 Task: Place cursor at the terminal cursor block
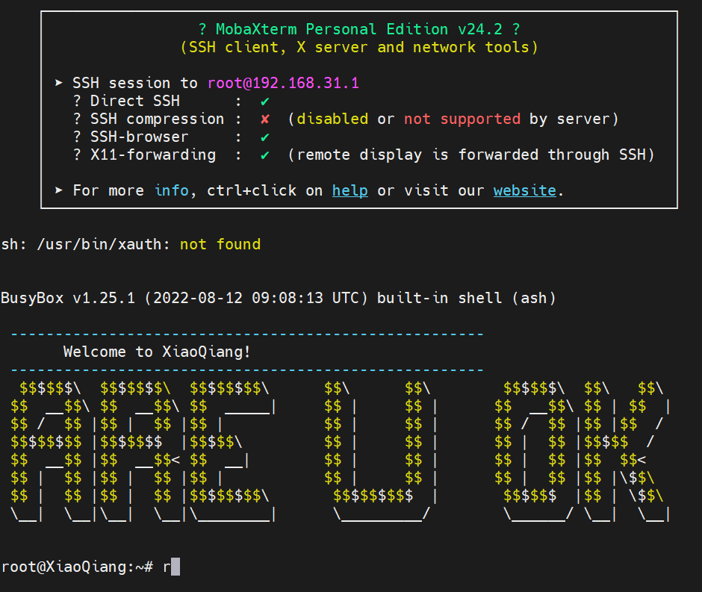pos(175,567)
